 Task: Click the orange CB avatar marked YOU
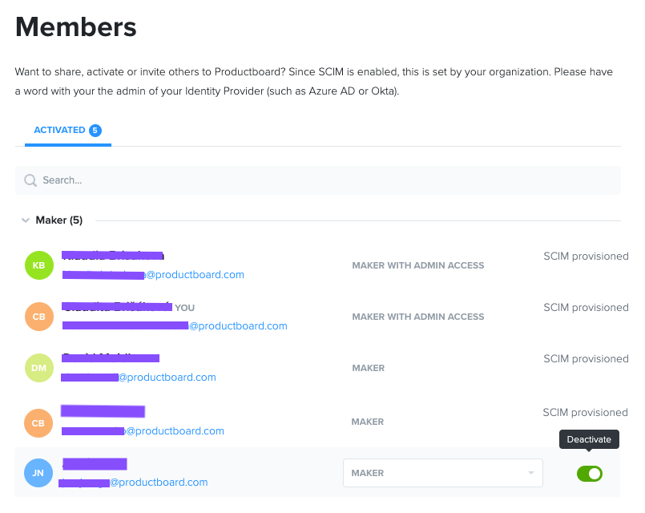tap(39, 317)
